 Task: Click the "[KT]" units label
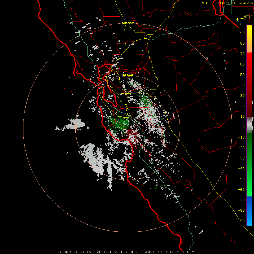[x=241, y=19]
